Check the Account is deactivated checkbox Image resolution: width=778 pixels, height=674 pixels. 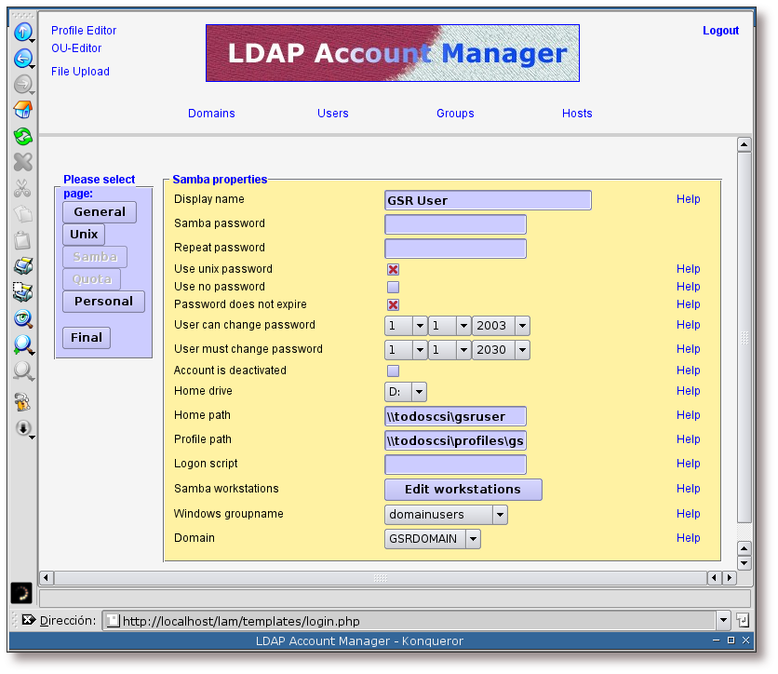pyautogui.click(x=394, y=371)
